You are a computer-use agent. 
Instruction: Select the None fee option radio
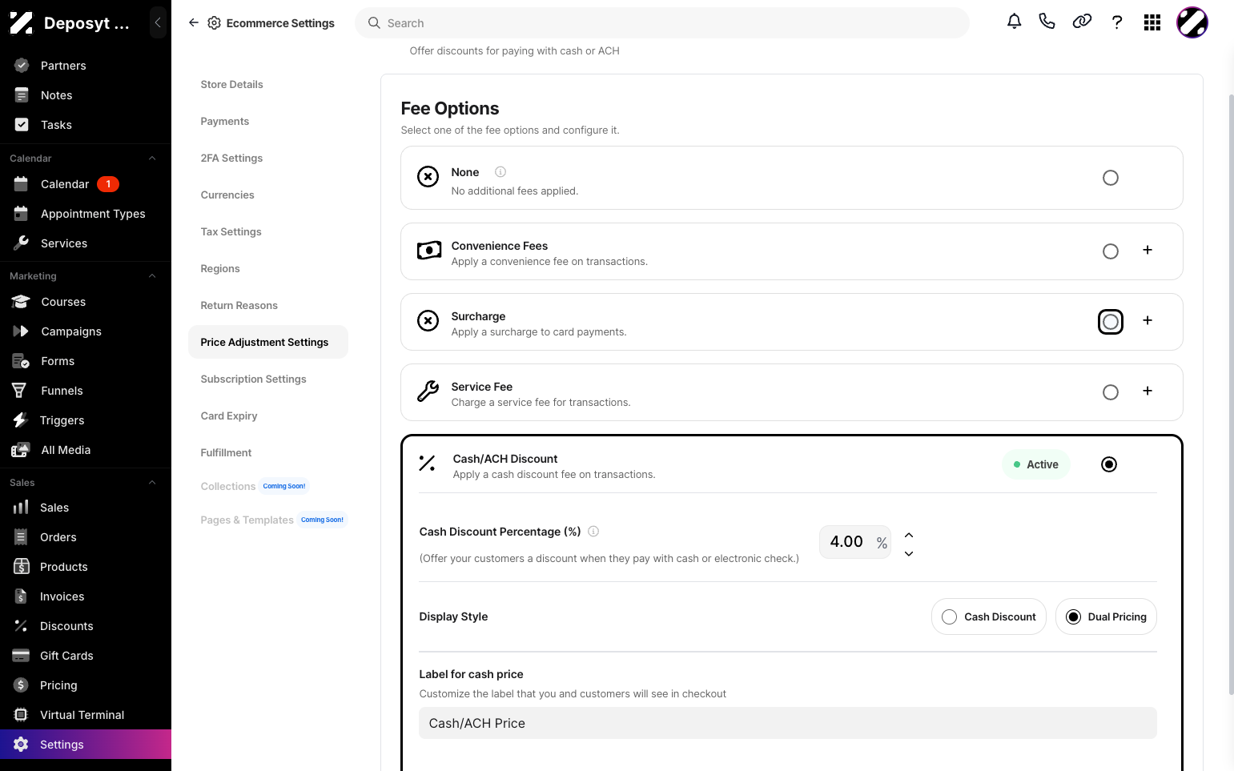tap(1111, 178)
